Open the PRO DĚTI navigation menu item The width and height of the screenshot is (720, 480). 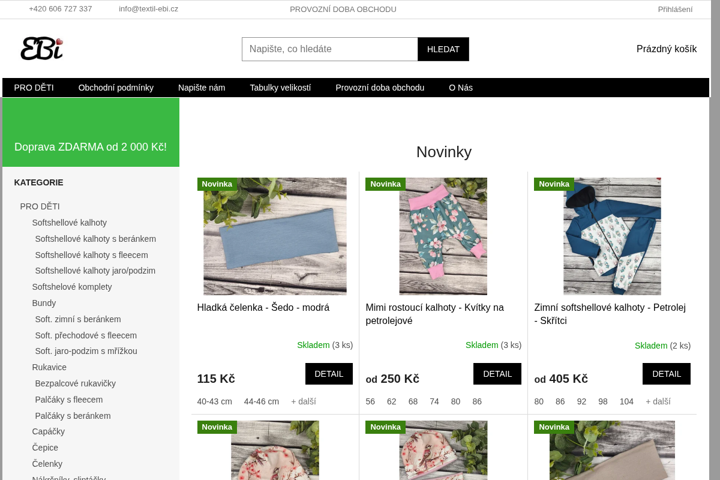click(x=34, y=88)
